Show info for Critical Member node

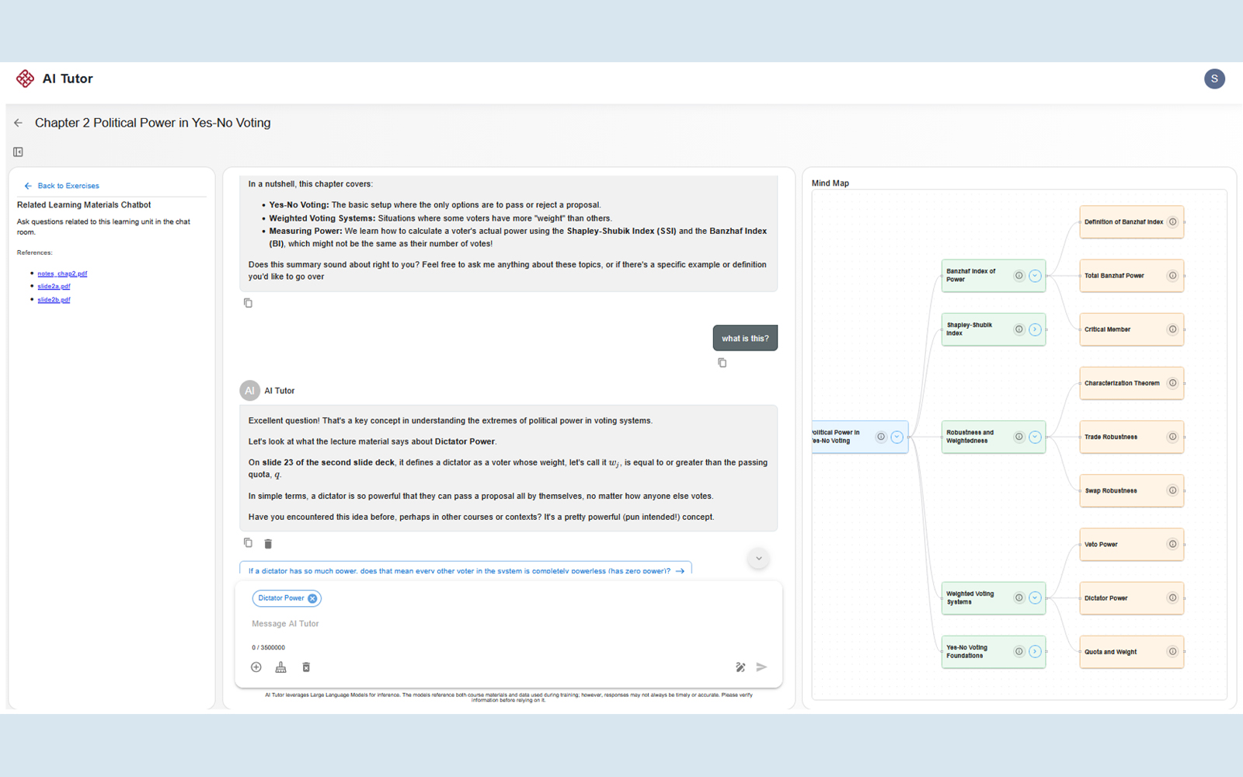1172,329
